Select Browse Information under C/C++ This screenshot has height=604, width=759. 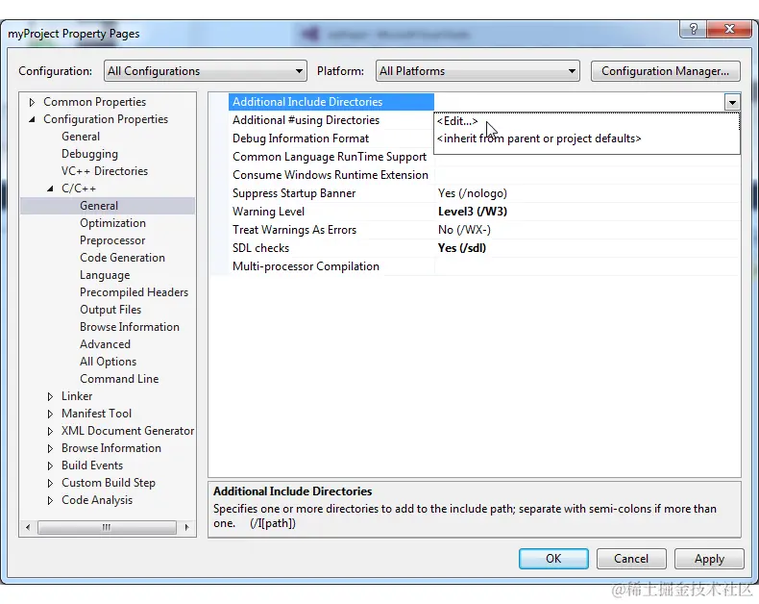pyautogui.click(x=130, y=327)
